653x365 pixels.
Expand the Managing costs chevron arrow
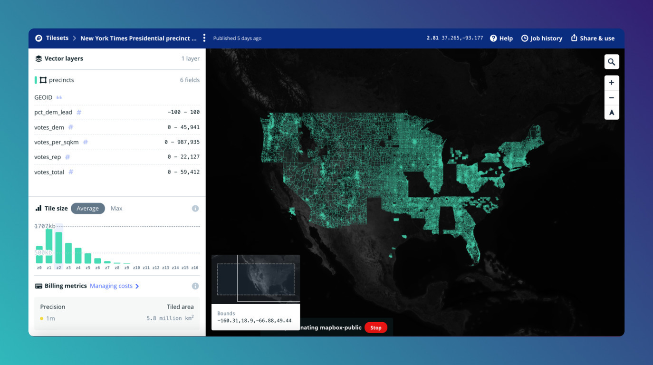pos(137,286)
